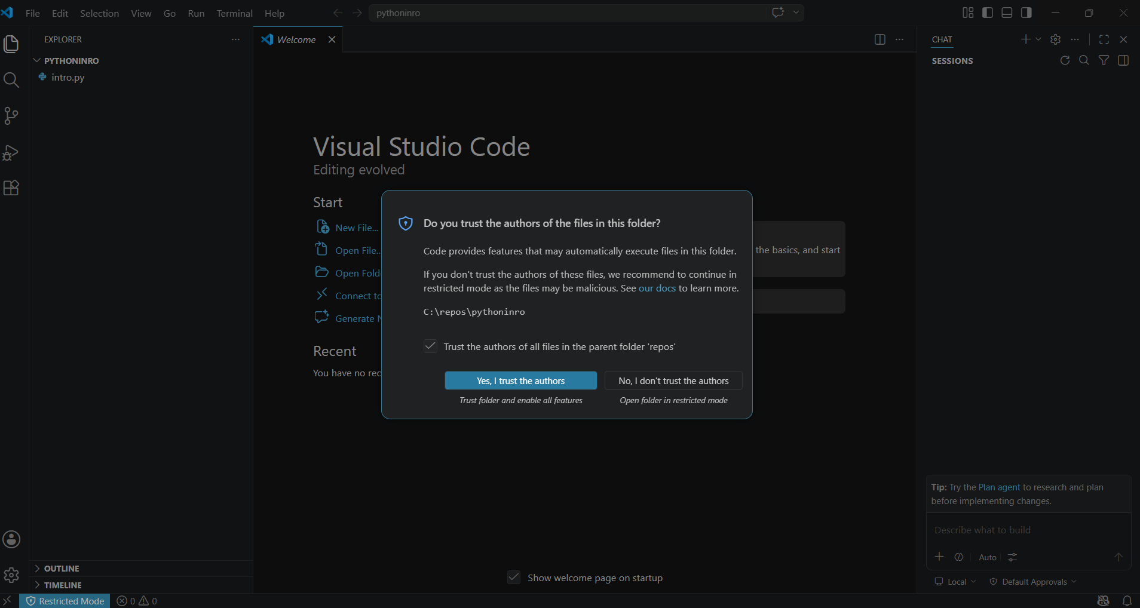Open the View menu
Screen dimensions: 1140x608
pos(141,13)
